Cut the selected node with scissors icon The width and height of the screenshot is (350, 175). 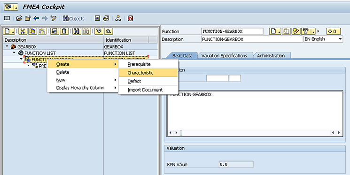click(x=23, y=31)
